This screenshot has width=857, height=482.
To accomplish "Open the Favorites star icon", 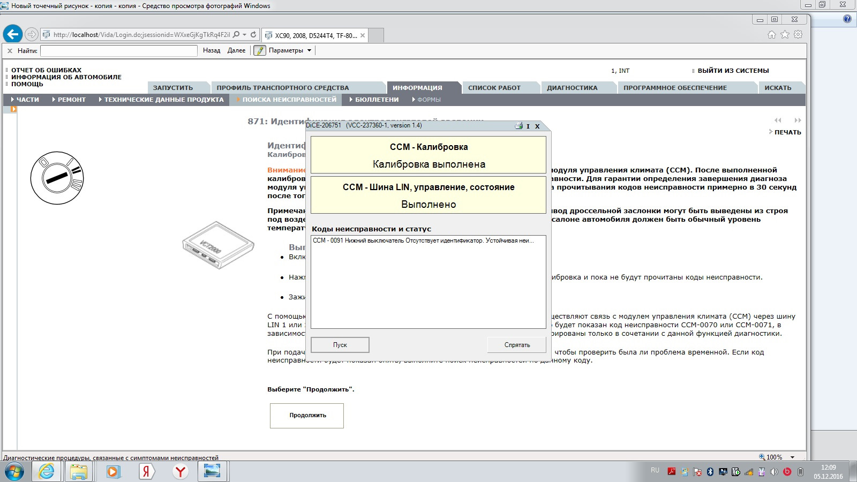I will (x=785, y=34).
